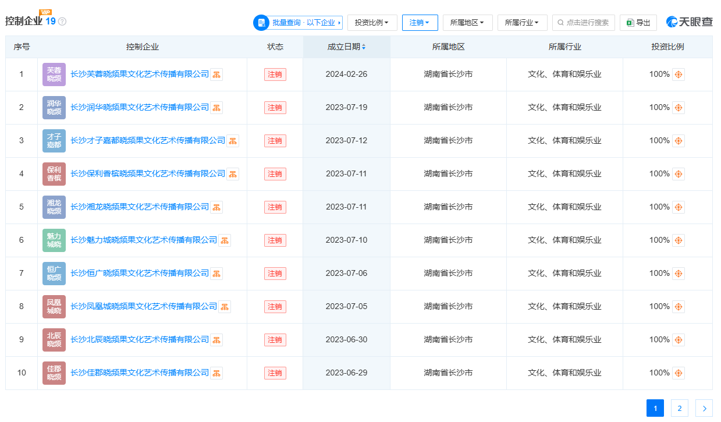The image size is (721, 422).
Task: Click the 天眼查 logo
Action: click(x=690, y=22)
